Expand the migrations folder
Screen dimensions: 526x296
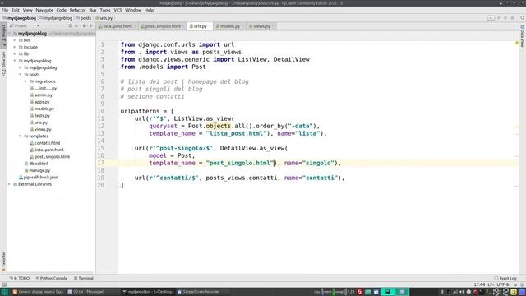[x=25, y=81]
